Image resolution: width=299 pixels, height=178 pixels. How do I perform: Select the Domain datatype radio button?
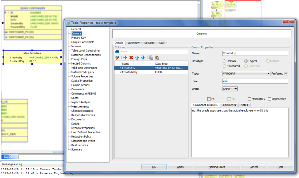click(224, 61)
